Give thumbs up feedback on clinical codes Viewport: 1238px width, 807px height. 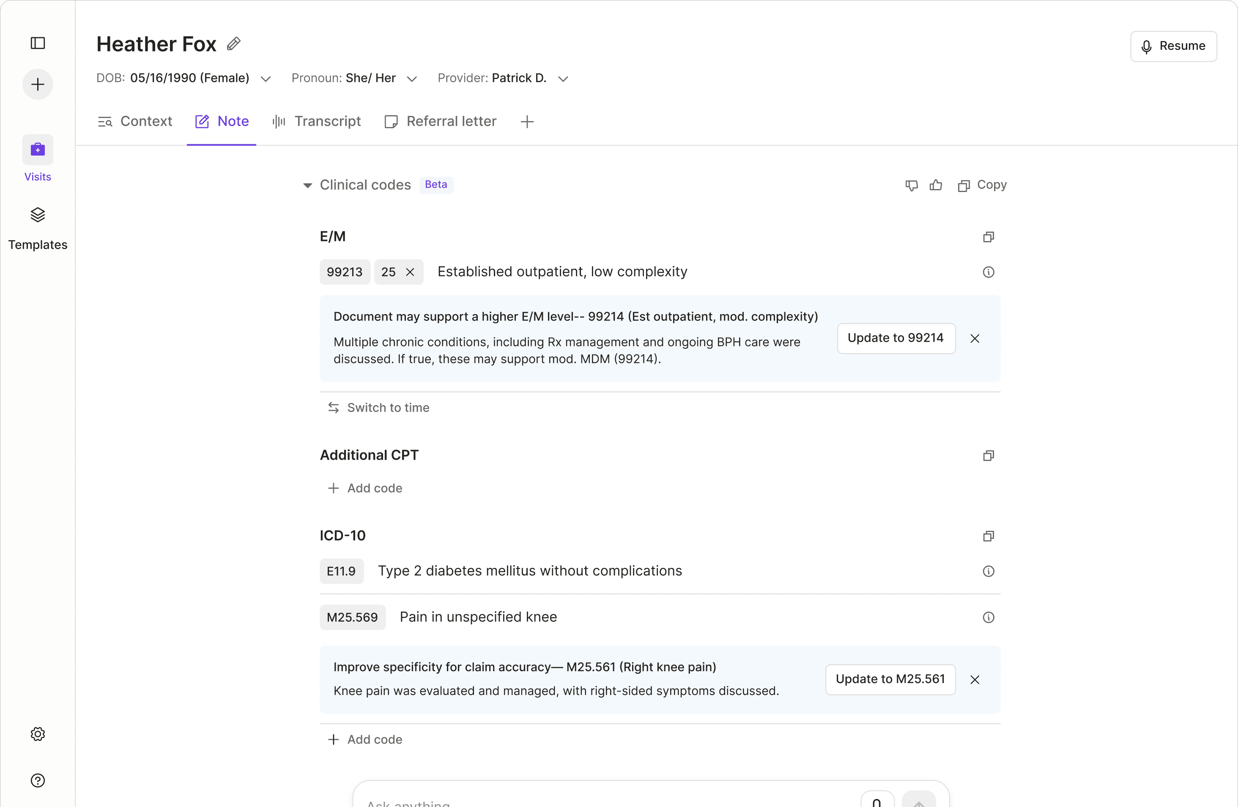pos(936,185)
